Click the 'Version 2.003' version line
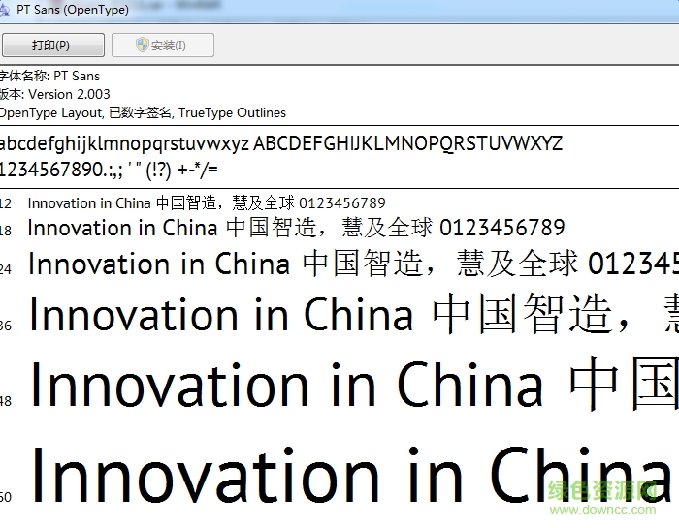The width and height of the screenshot is (679, 528). 55,94
